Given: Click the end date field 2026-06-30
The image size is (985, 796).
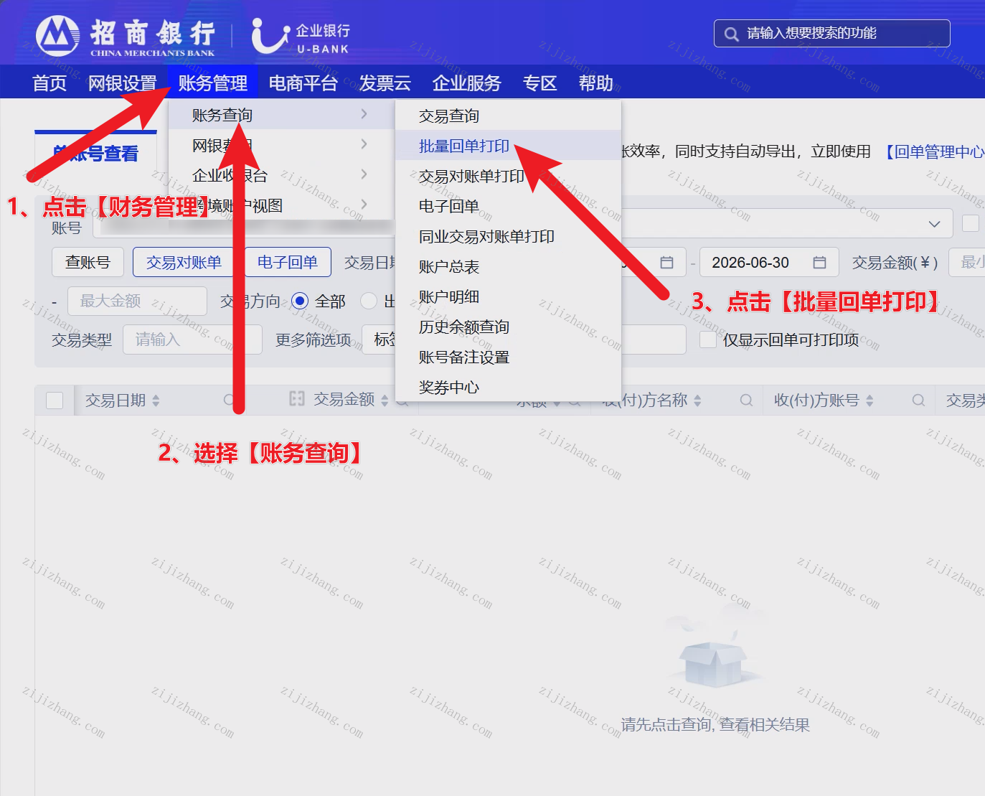Looking at the screenshot, I should [x=769, y=263].
